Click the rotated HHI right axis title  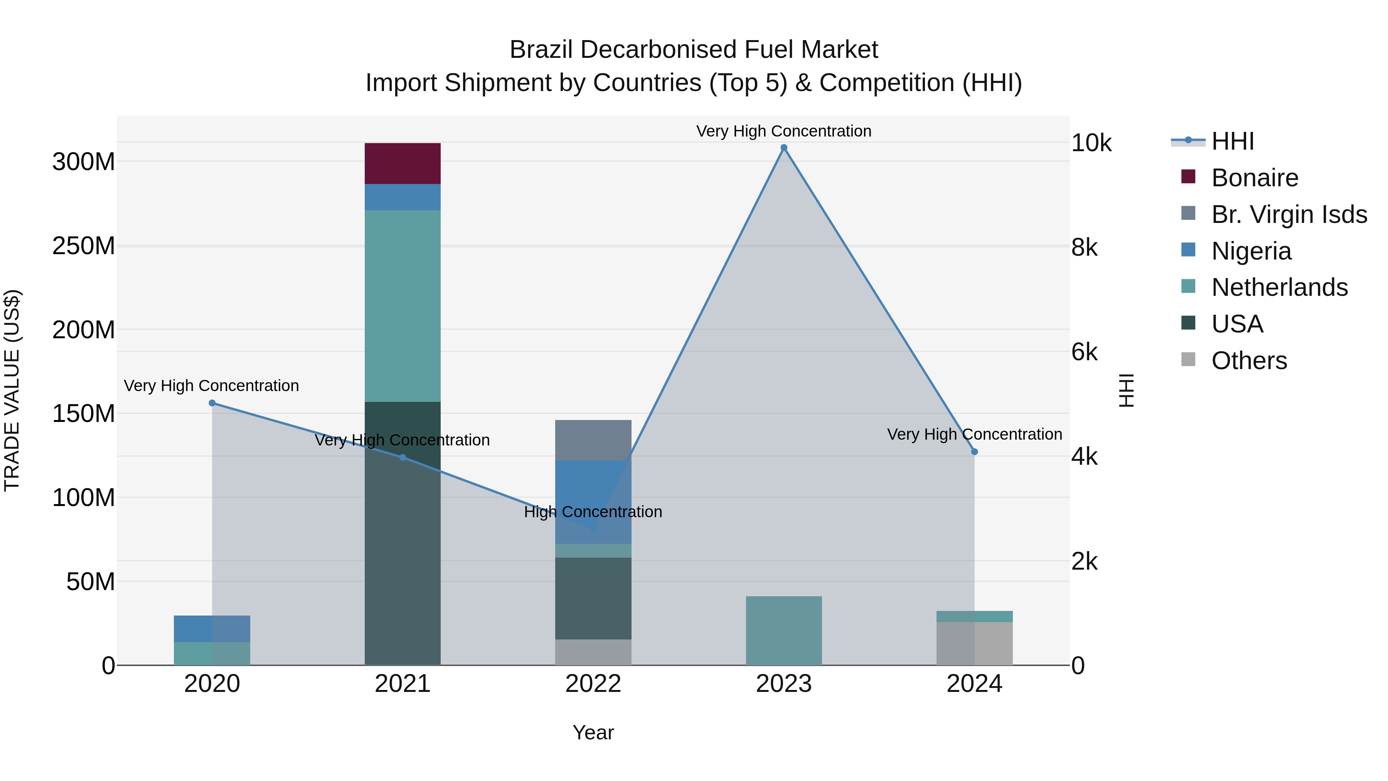(1127, 390)
